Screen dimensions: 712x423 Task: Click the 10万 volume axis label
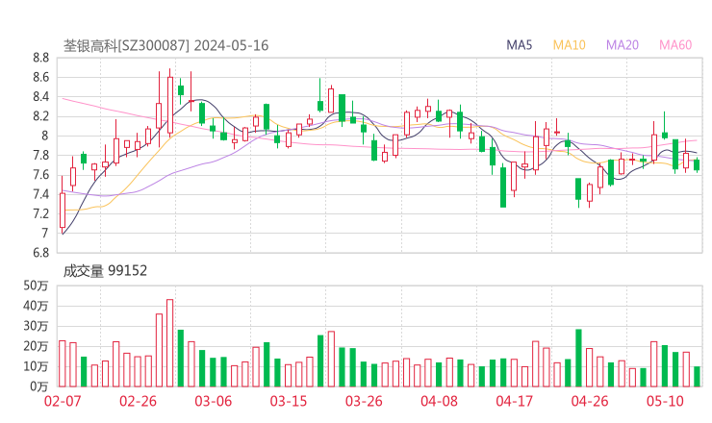[x=36, y=366]
